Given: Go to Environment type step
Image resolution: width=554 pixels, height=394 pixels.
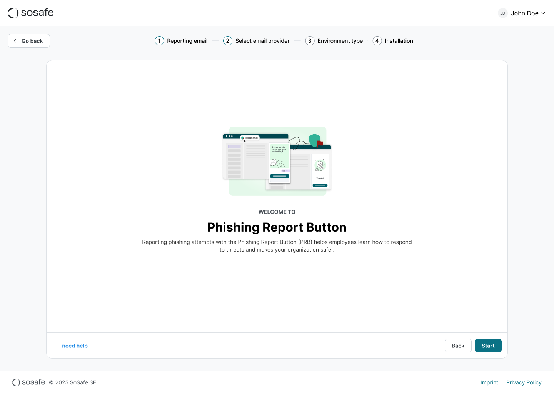Looking at the screenshot, I should (340, 41).
